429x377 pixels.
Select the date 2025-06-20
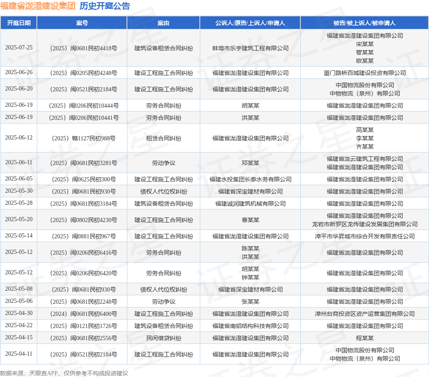pos(18,89)
